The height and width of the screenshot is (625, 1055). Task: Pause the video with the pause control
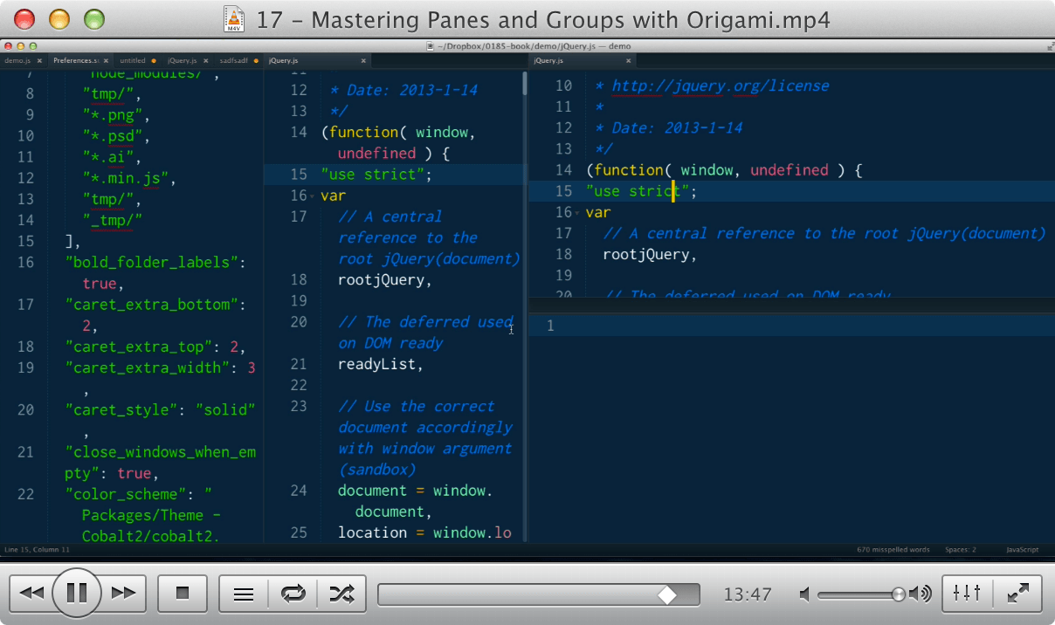pos(77,593)
